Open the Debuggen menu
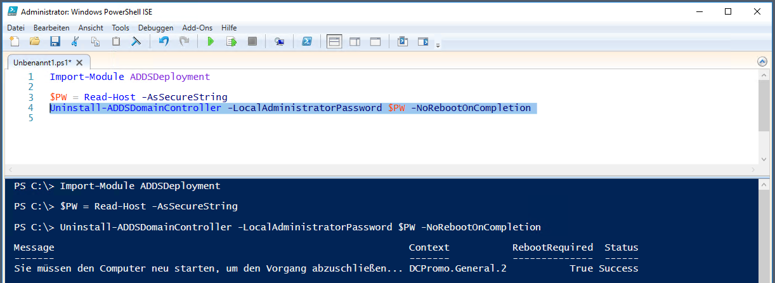Viewport: 775px width, 283px height. click(x=155, y=28)
